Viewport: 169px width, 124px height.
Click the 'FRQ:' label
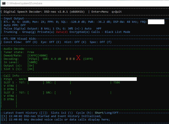(x=143, y=22)
